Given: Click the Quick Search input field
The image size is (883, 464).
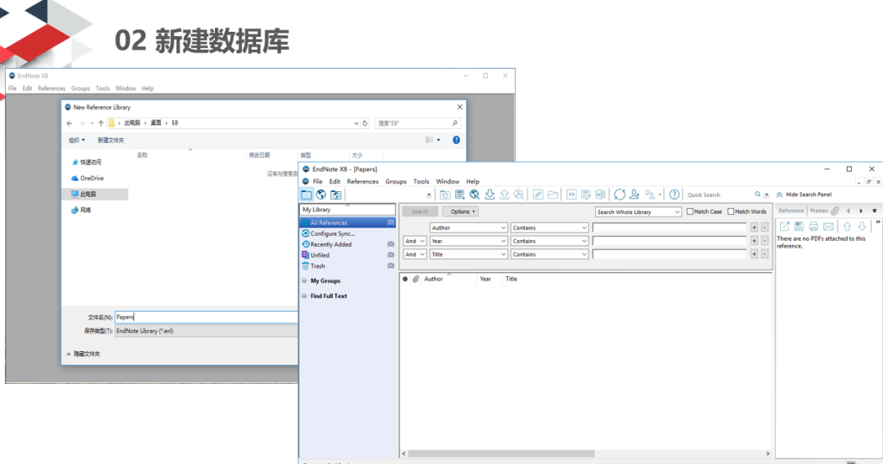Looking at the screenshot, I should (x=719, y=194).
